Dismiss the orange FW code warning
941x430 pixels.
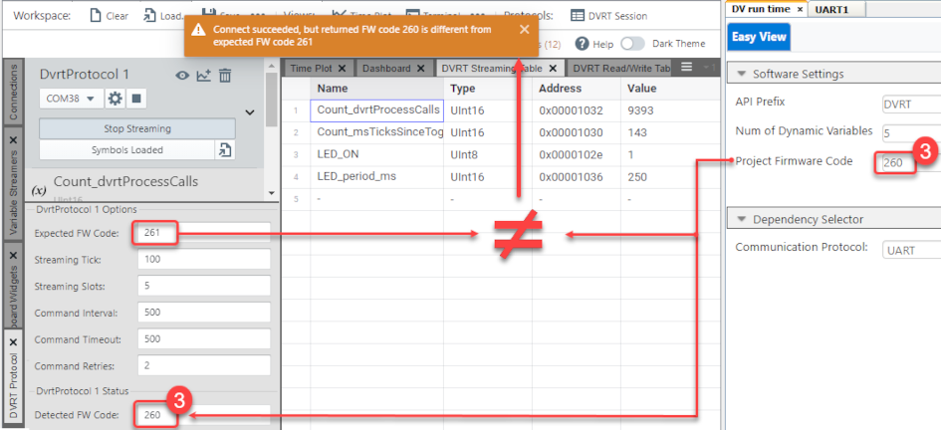tap(525, 30)
